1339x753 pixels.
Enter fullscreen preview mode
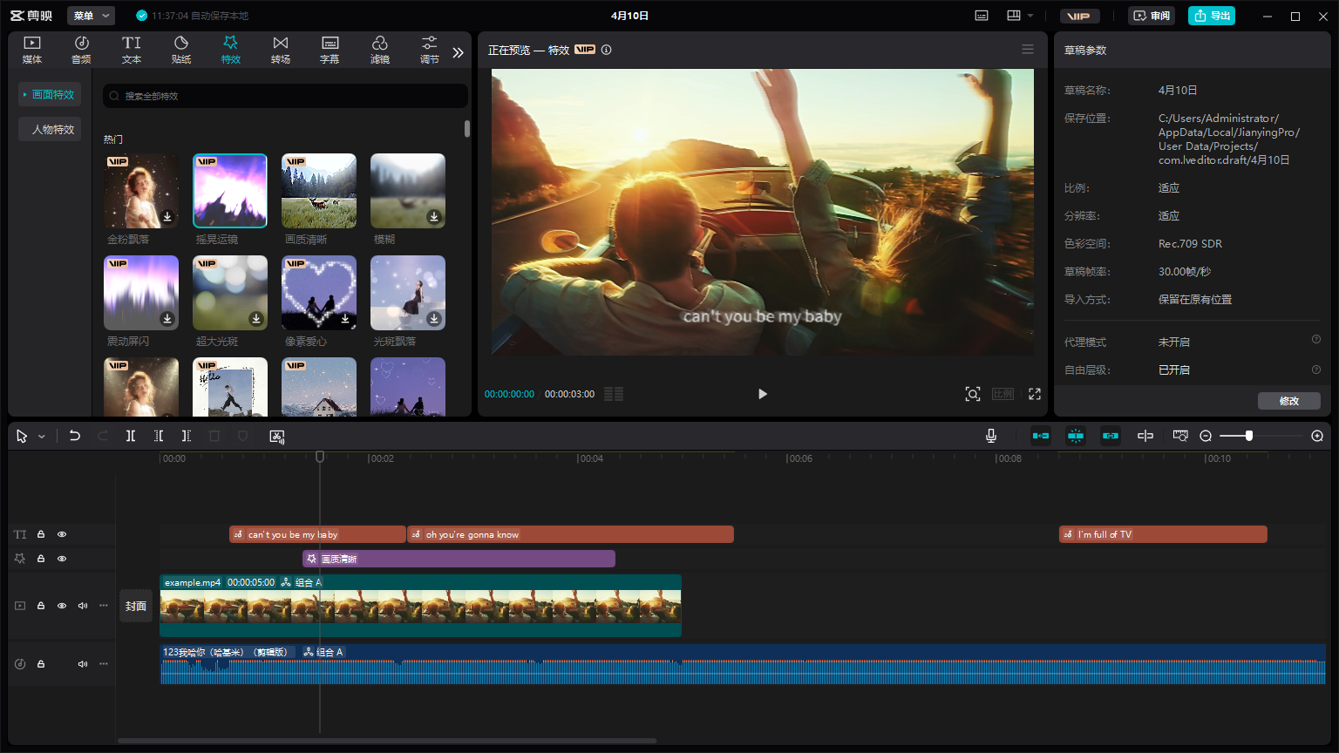tap(1034, 394)
